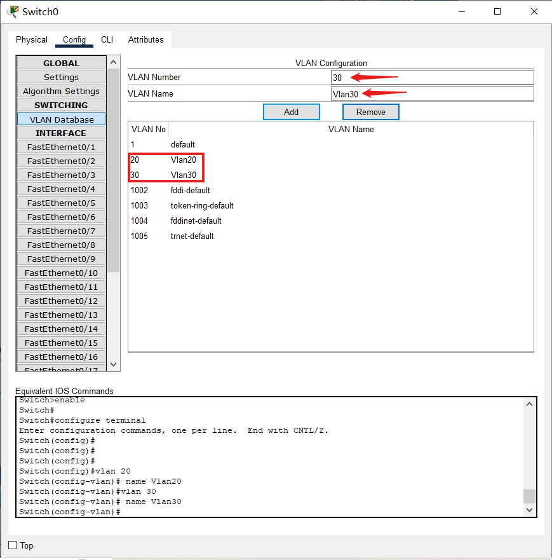Viewport: 552px width, 560px height.
Task: Select the FastEthernet0/10 interface
Action: 61,273
